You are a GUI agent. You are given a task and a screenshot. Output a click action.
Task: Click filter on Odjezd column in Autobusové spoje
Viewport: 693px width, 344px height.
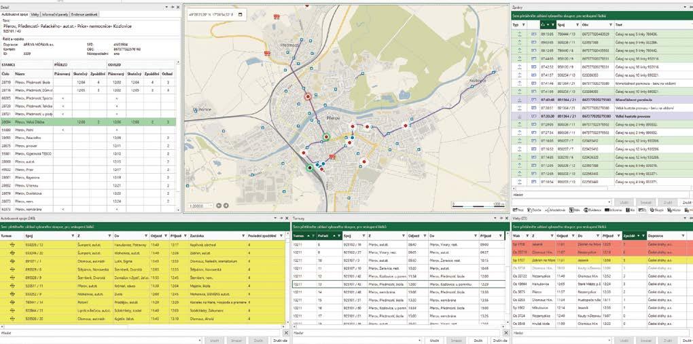click(165, 236)
